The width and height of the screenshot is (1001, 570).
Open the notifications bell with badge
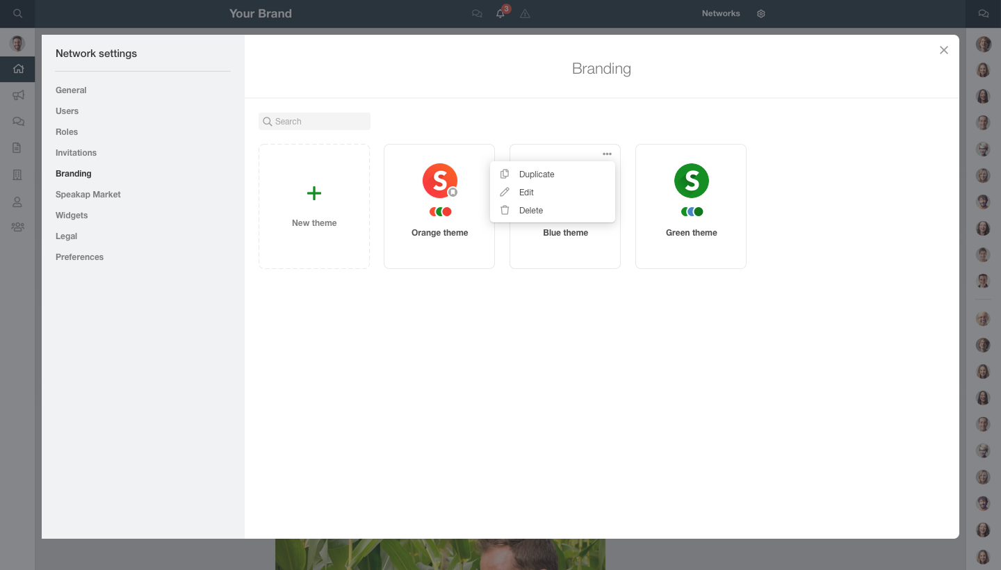coord(501,13)
